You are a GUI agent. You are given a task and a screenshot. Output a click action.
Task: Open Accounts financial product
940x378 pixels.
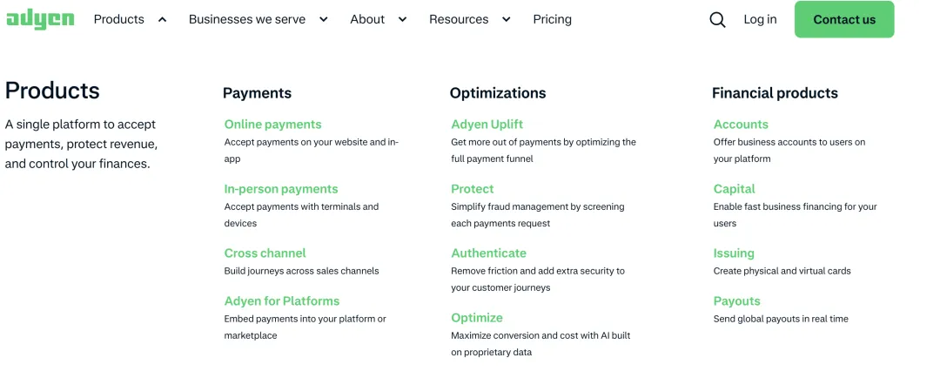pyautogui.click(x=741, y=125)
